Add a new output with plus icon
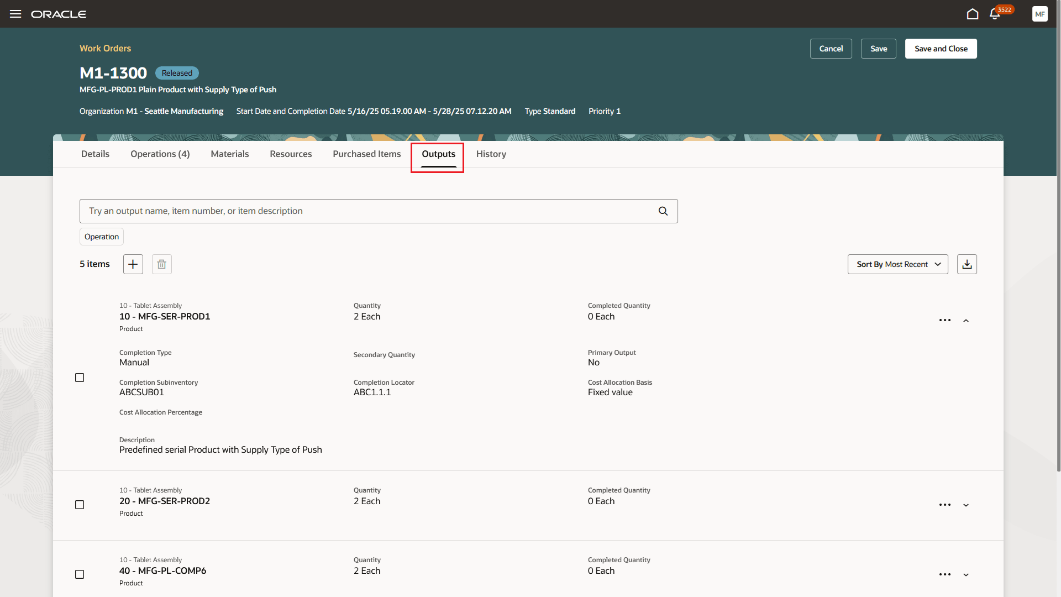1061x597 pixels. [133, 264]
